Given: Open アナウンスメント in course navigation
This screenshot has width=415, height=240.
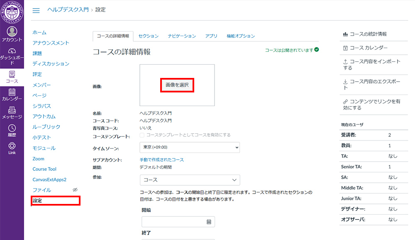Looking at the screenshot, I should point(51,43).
